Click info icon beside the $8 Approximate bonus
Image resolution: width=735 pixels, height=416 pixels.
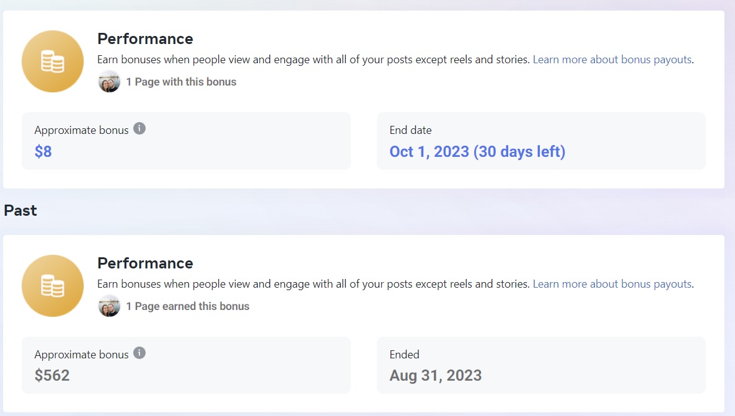[x=139, y=128]
